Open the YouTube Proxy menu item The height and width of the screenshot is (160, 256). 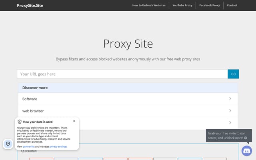coord(182,5)
